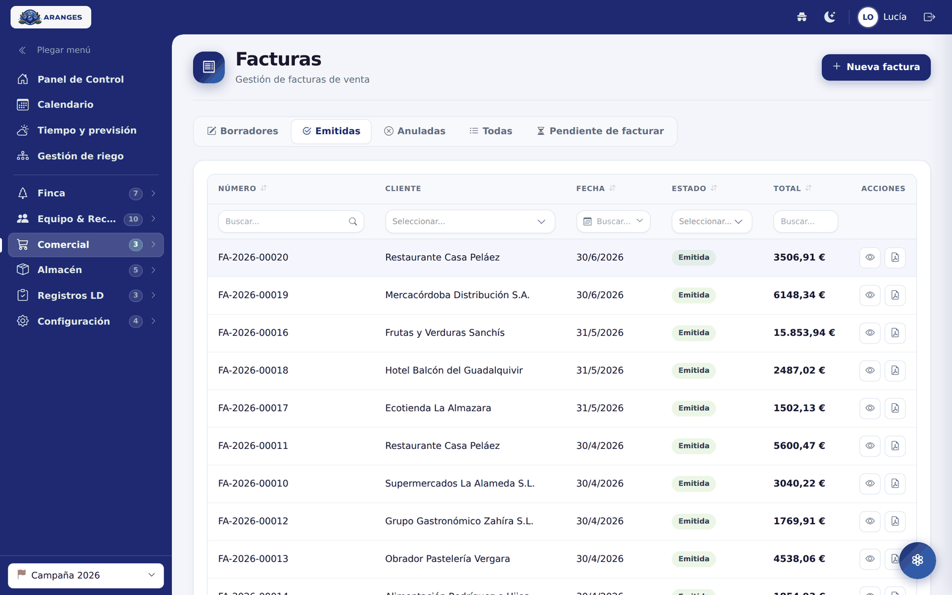Image resolution: width=952 pixels, height=595 pixels.
Task: Open Tiempo y previsión
Action: 86,130
